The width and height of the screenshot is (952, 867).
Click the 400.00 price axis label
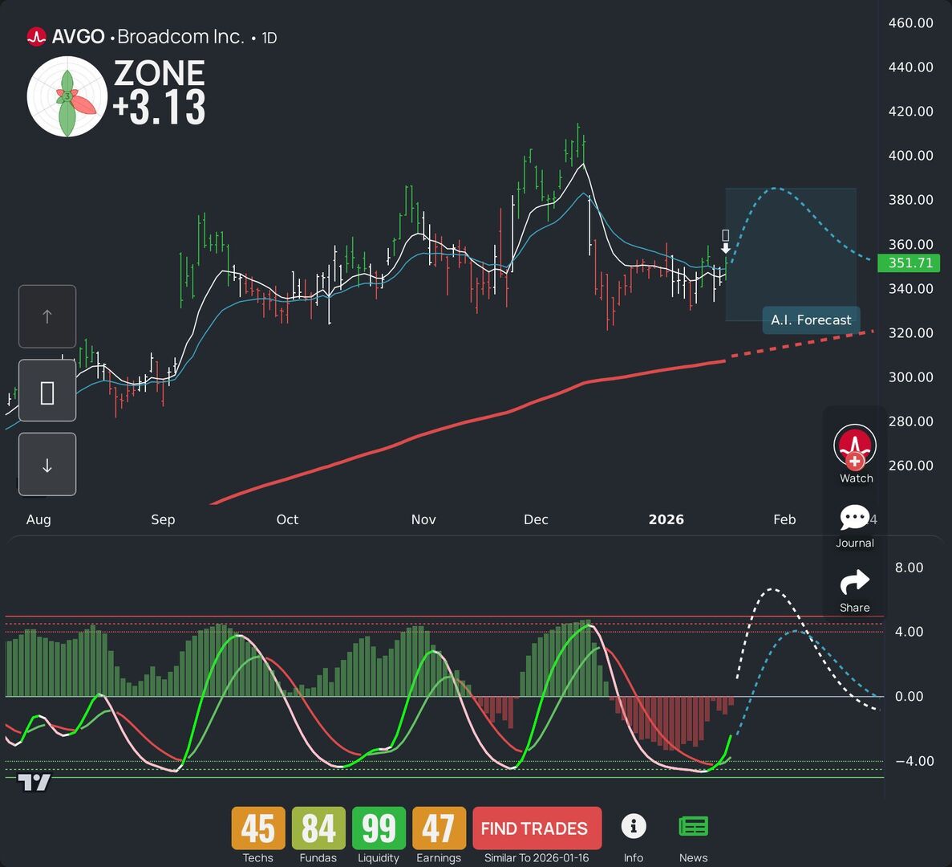tap(911, 156)
